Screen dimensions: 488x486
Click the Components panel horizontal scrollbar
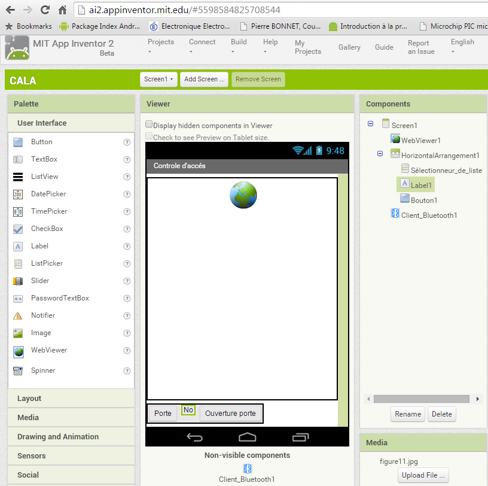point(421,399)
